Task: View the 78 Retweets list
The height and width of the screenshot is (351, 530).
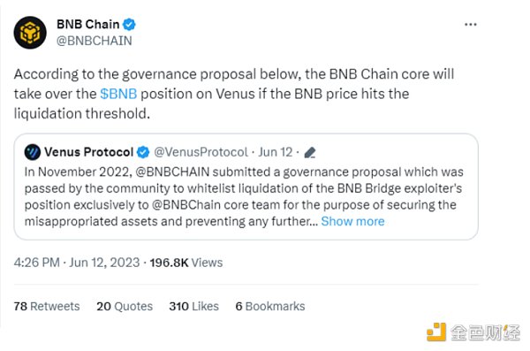Action: click(47, 306)
